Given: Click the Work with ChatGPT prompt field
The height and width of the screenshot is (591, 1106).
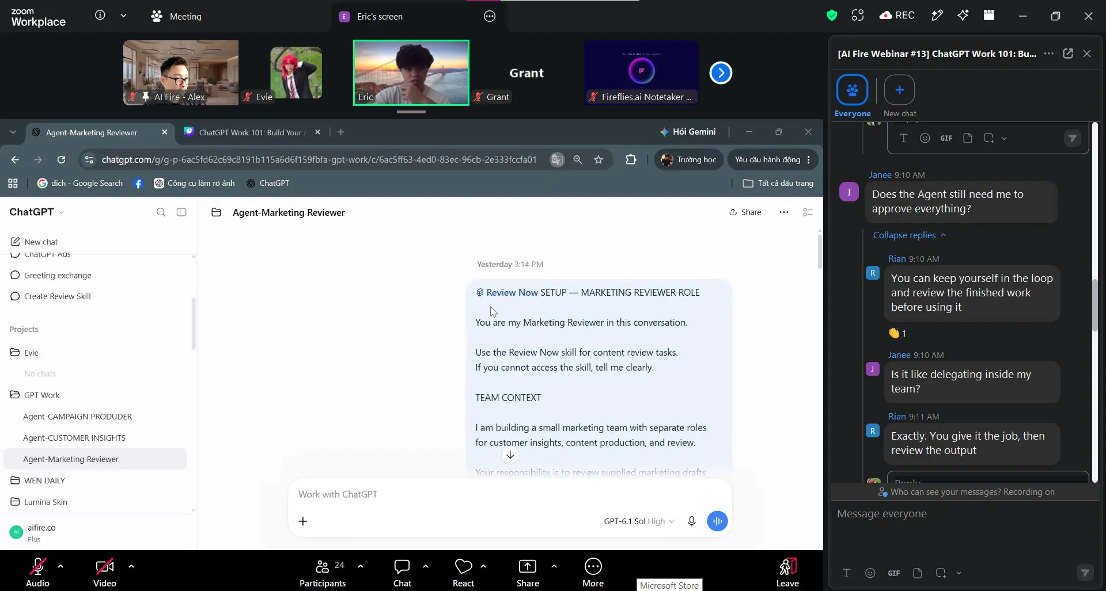Looking at the screenshot, I should pos(510,494).
